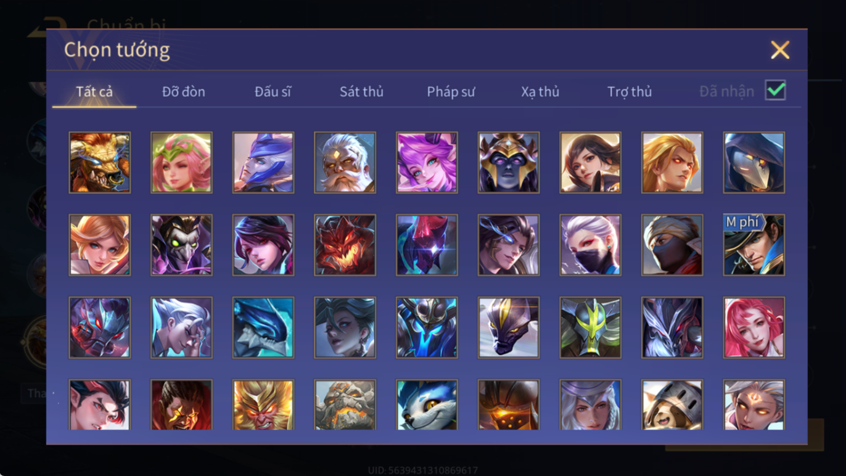Switch to the Đỡ đòn tab
Viewport: 846px width, 476px height.
pyautogui.click(x=183, y=92)
